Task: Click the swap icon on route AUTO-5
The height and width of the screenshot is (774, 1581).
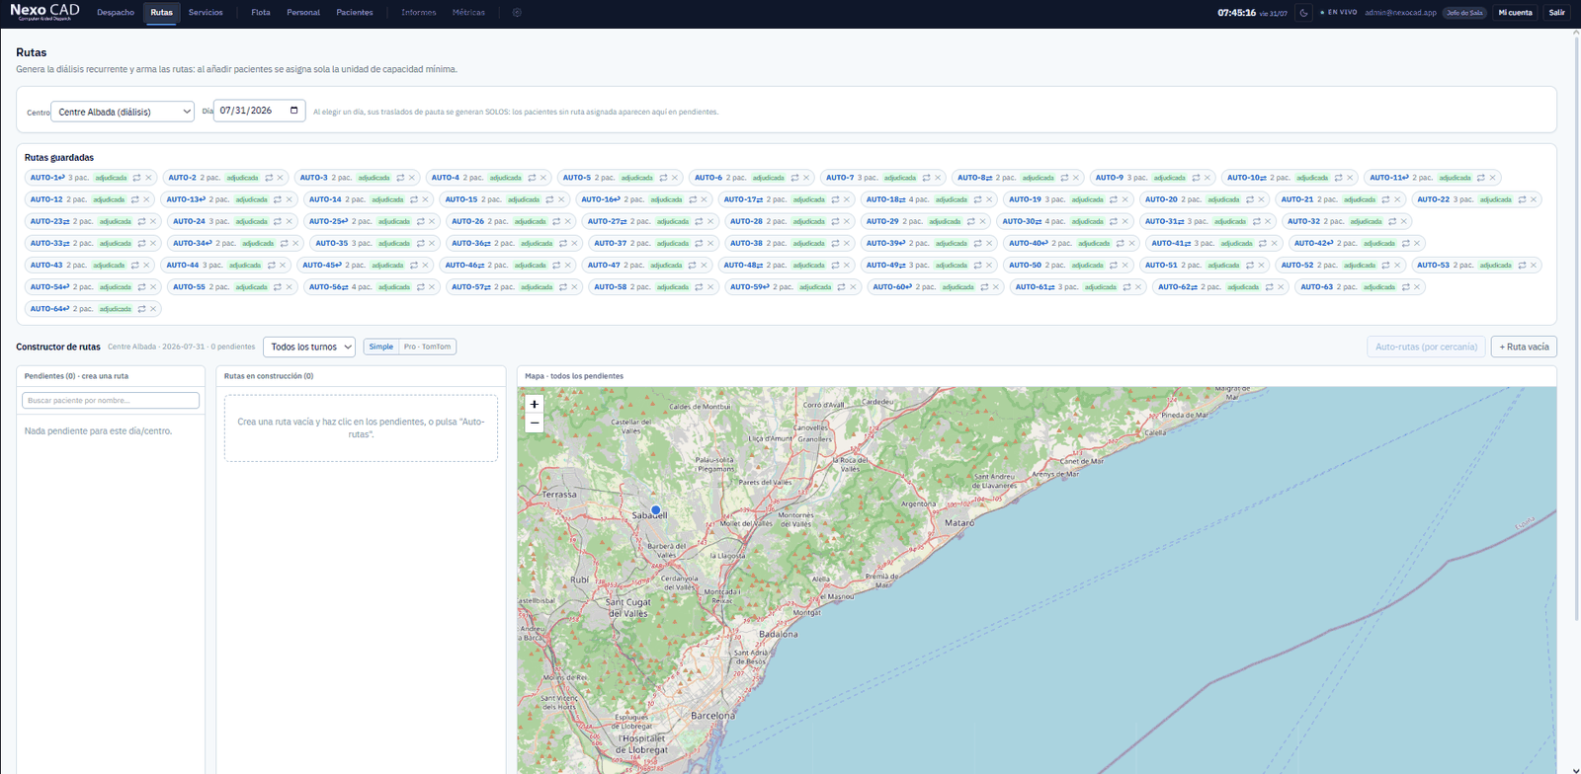Action: point(663,178)
